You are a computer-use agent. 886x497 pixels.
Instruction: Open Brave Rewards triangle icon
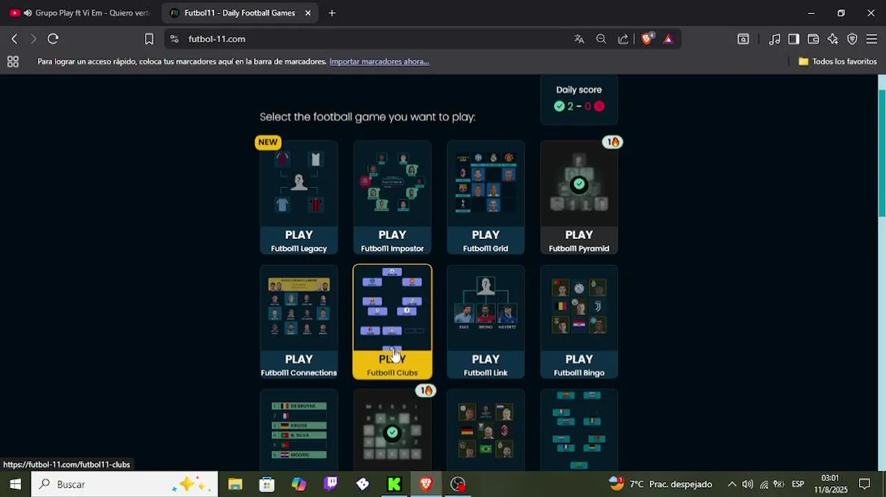point(668,39)
